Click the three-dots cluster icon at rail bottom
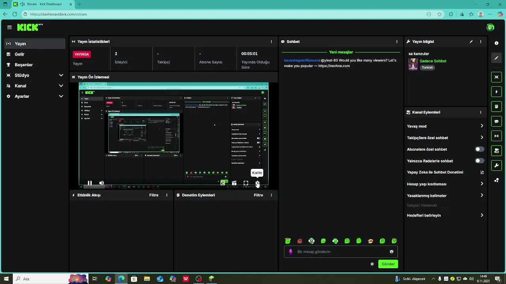Viewport: 506px width, 284px height. click(497, 180)
